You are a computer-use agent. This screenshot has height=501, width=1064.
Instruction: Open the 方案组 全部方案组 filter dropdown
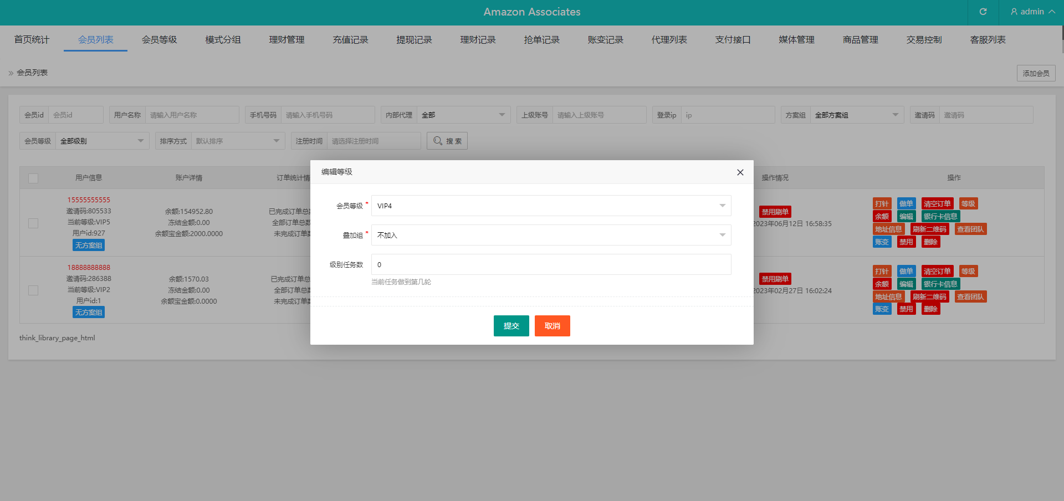[x=856, y=115]
